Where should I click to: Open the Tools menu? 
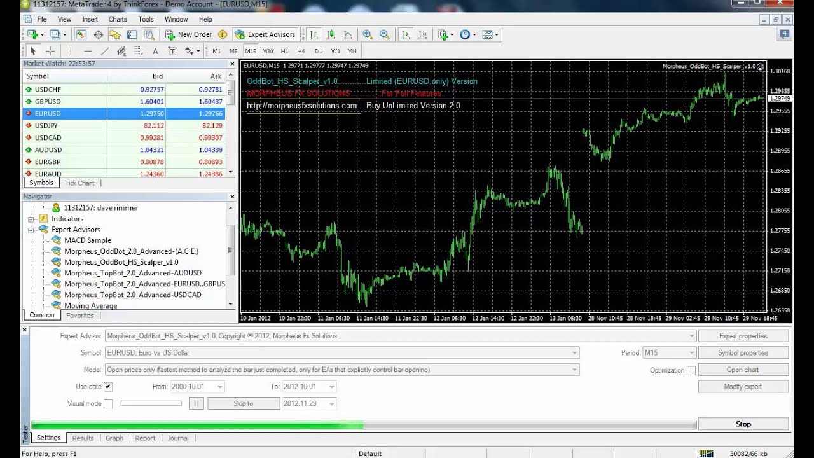click(x=146, y=19)
